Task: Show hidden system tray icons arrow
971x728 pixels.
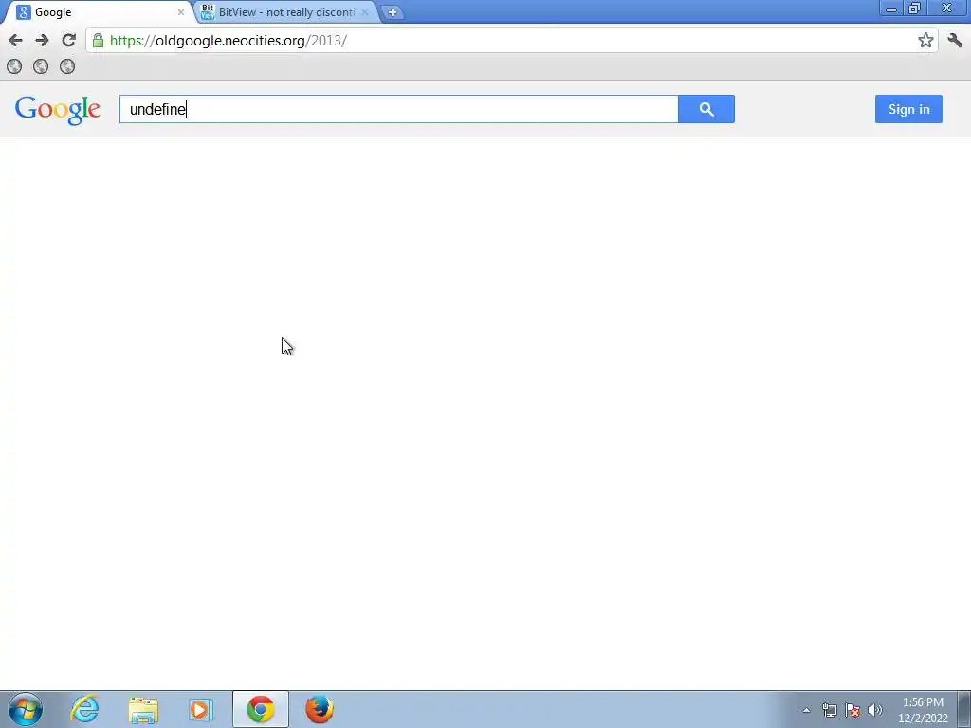Action: pyautogui.click(x=806, y=710)
